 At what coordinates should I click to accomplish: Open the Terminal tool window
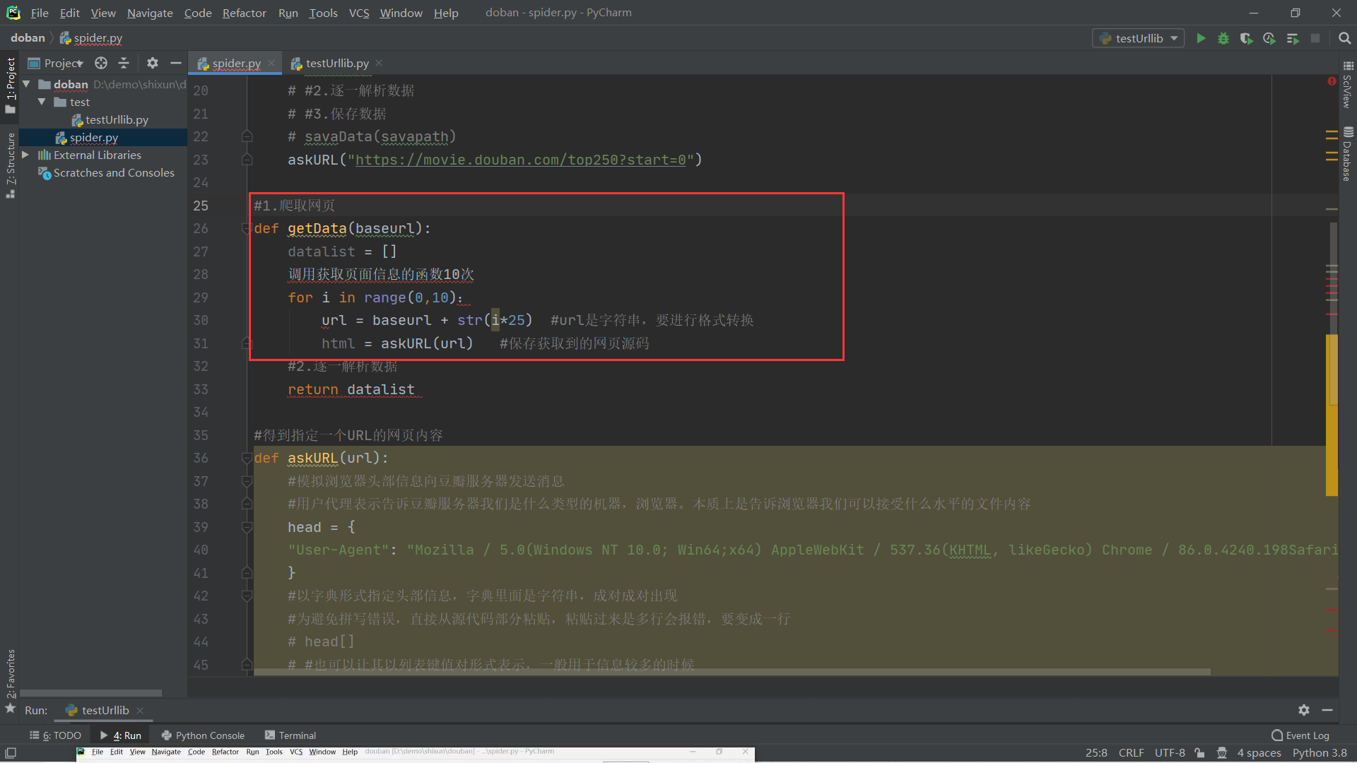click(290, 735)
